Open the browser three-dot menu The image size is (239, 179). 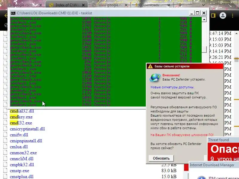(x=232, y=16)
